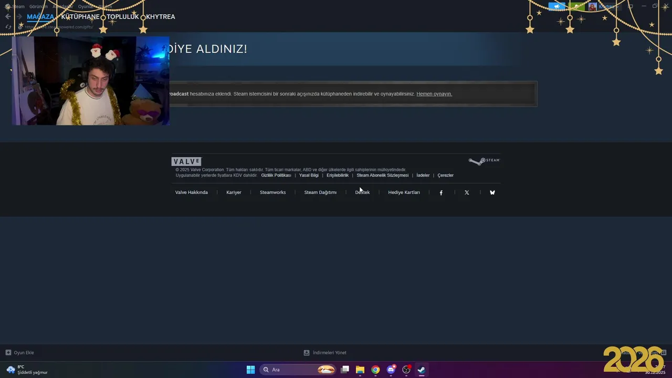Image resolution: width=672 pixels, height=378 pixels.
Task: Open Discord from the taskbar
Action: pos(391,370)
